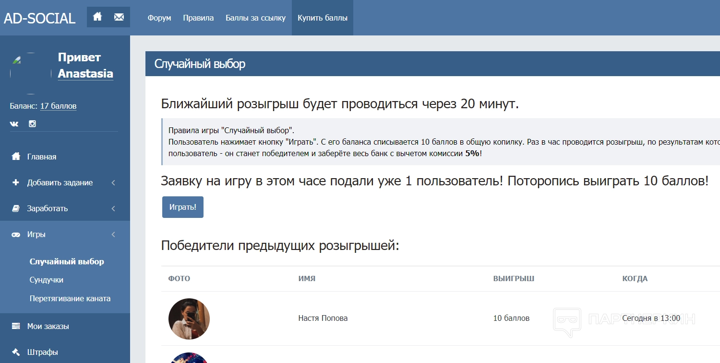
Task: Click the book icon beside Заработать
Action: click(16, 208)
